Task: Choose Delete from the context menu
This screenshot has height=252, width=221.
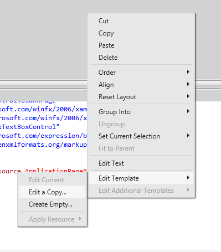Action: point(141,58)
